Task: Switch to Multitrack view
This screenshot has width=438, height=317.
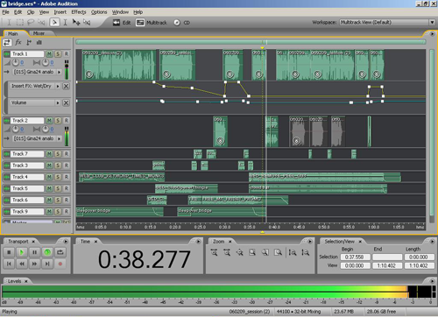Action: pyautogui.click(x=152, y=23)
